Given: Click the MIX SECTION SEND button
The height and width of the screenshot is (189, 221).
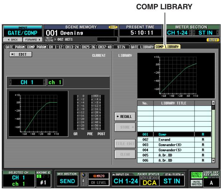Looking at the screenshot, I should [67, 181].
